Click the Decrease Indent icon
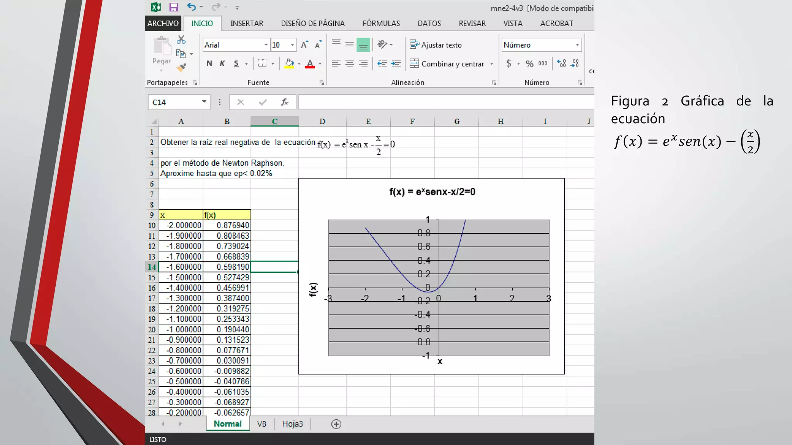Screen dimensions: 792x445 pos(382,63)
